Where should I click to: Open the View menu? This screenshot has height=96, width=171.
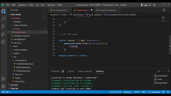[x=31, y=5]
